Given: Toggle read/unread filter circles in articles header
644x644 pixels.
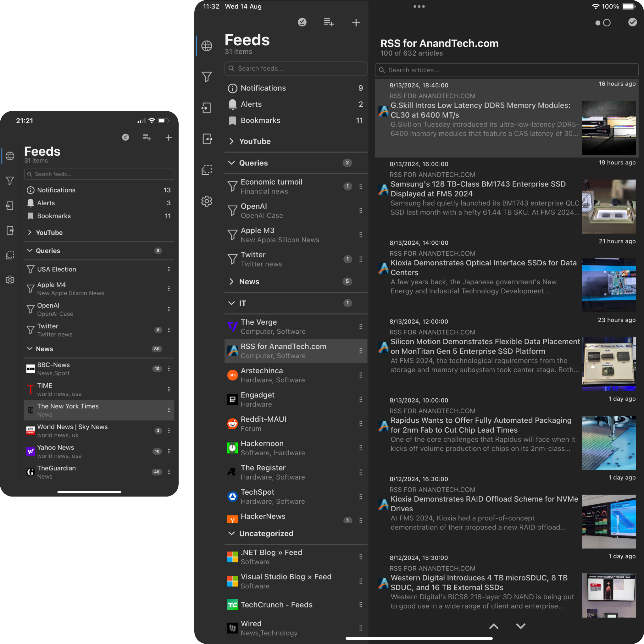Looking at the screenshot, I should (603, 23).
